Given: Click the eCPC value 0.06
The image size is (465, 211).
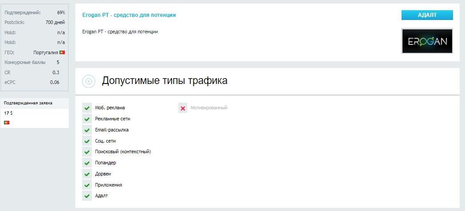Looking at the screenshot, I should [x=55, y=82].
